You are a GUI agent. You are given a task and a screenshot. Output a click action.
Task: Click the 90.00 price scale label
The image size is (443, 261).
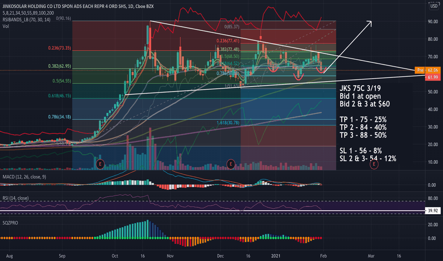tap(433, 22)
